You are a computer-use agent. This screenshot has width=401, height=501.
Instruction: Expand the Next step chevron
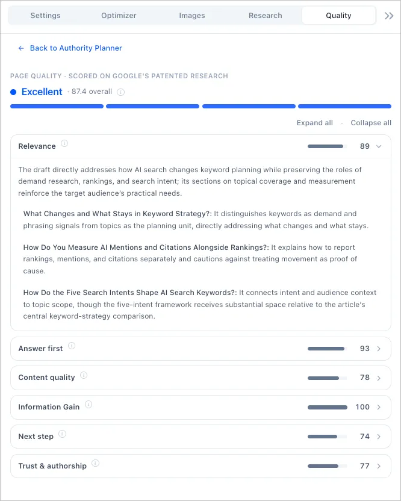[x=379, y=437]
